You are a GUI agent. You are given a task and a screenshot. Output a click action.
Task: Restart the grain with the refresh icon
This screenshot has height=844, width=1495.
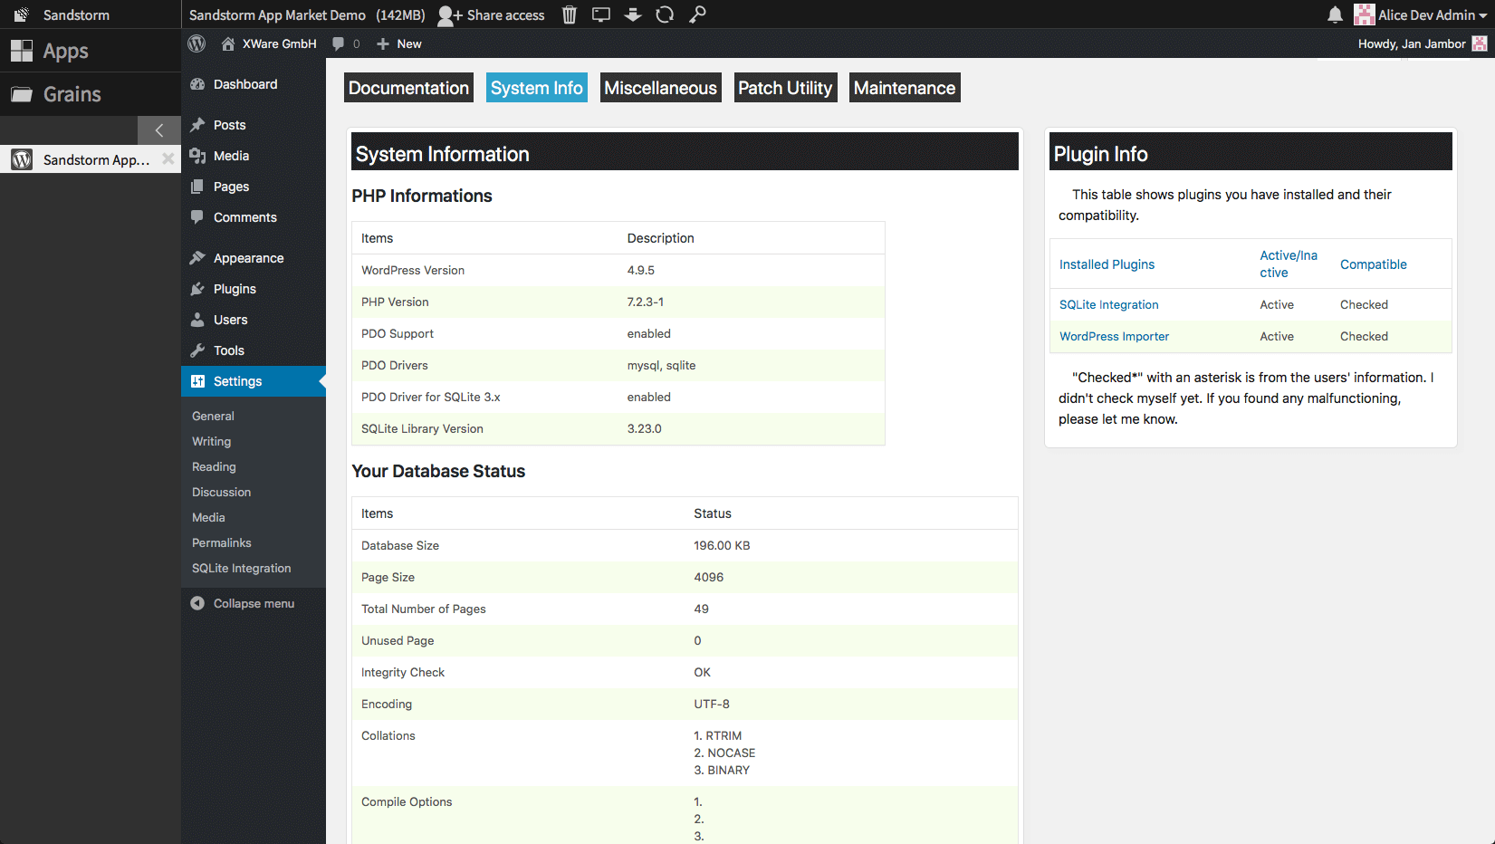point(665,14)
